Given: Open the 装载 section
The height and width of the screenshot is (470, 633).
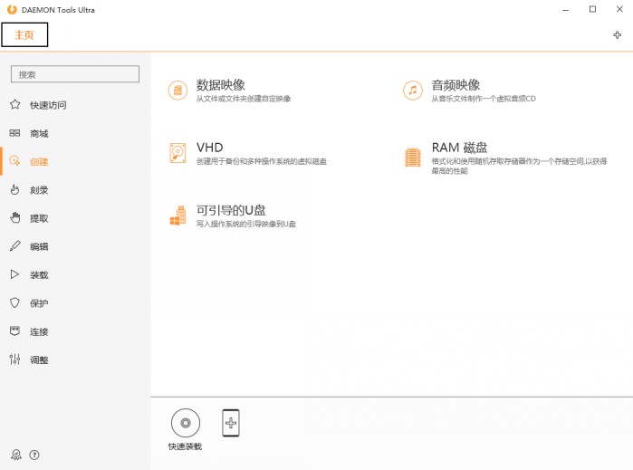Looking at the screenshot, I should point(39,275).
